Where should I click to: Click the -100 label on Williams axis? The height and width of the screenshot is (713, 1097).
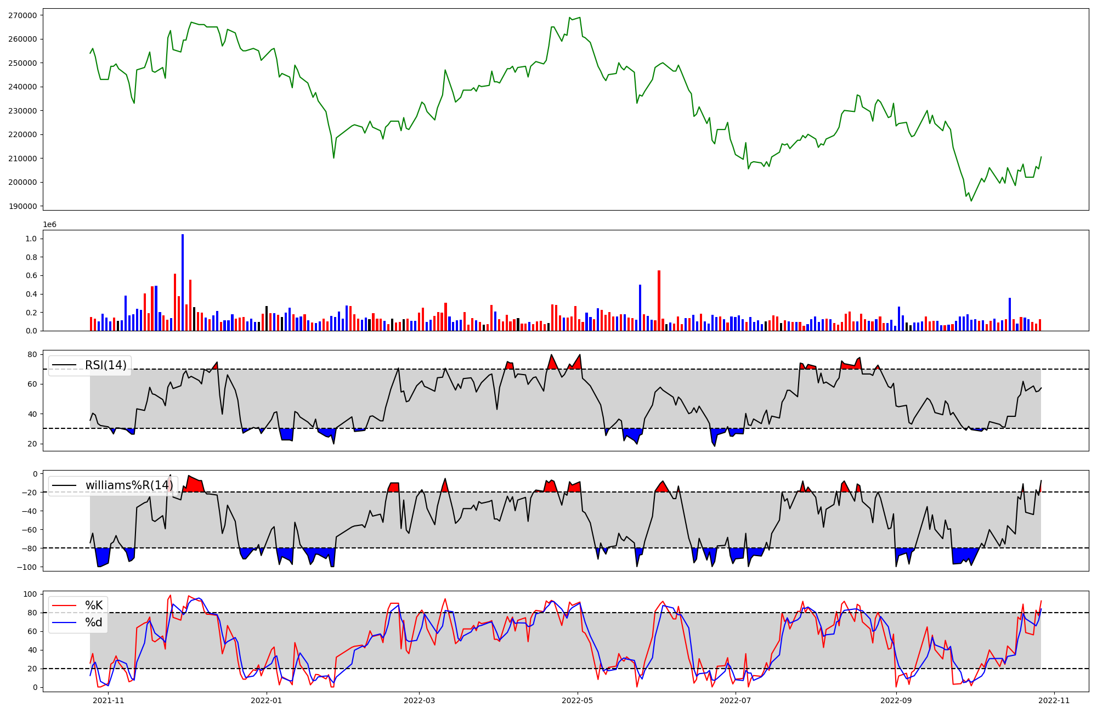click(26, 567)
